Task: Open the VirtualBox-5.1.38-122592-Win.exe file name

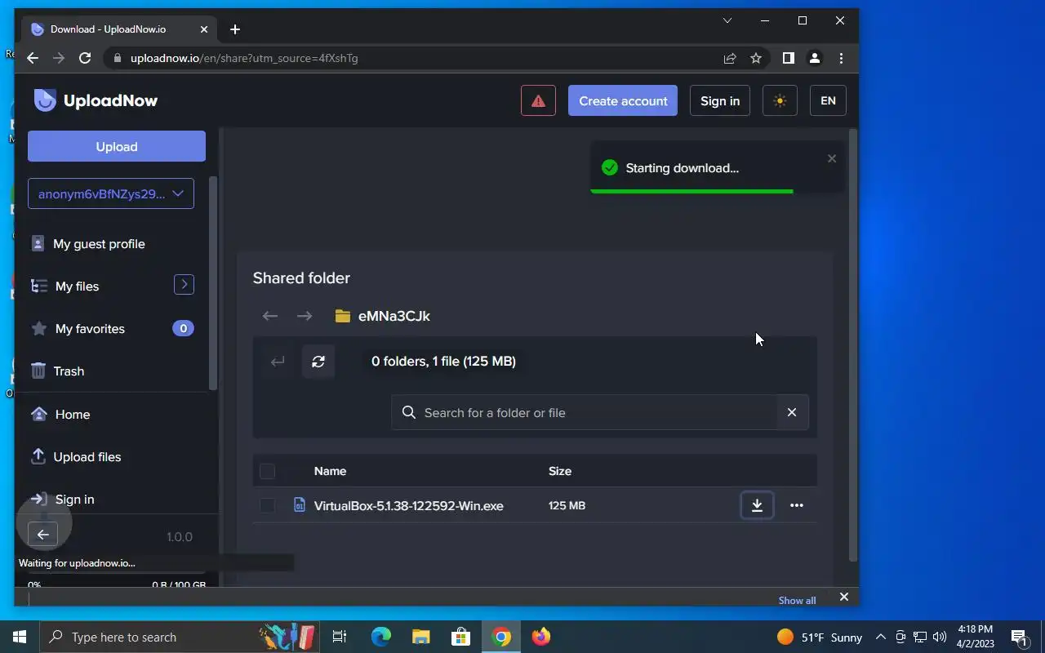Action: click(x=408, y=505)
